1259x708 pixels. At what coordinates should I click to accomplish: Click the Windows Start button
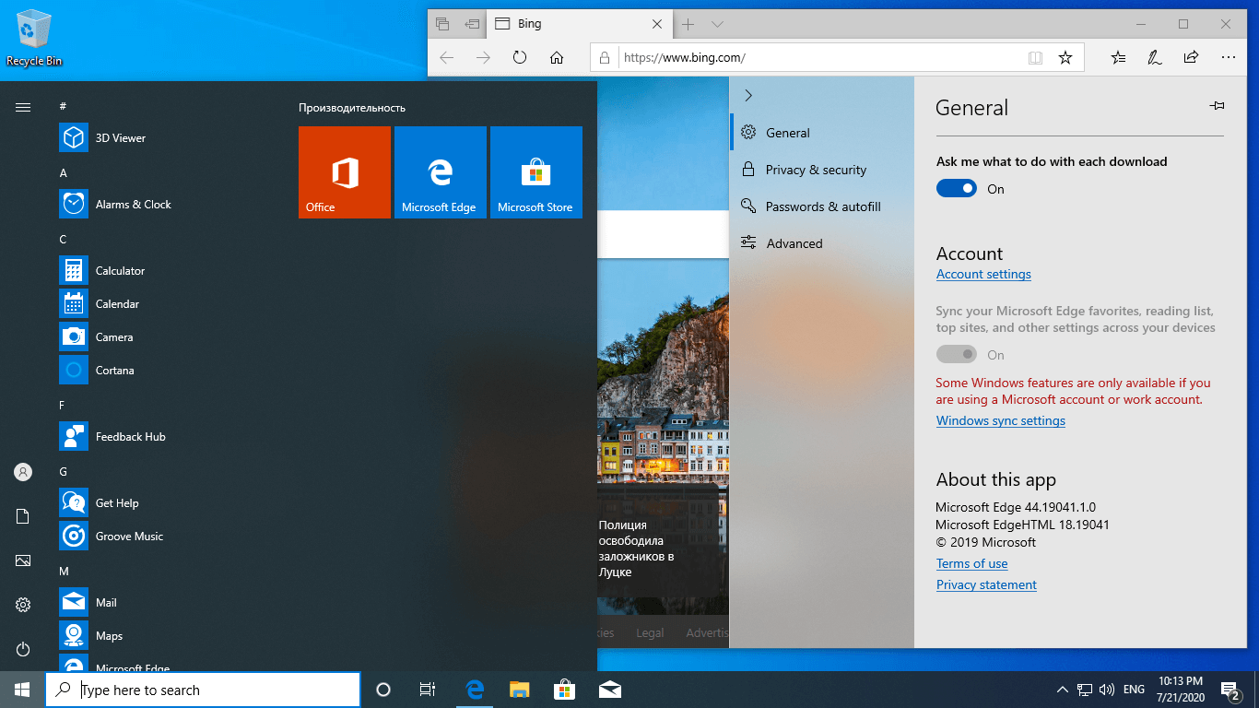pyautogui.click(x=22, y=690)
